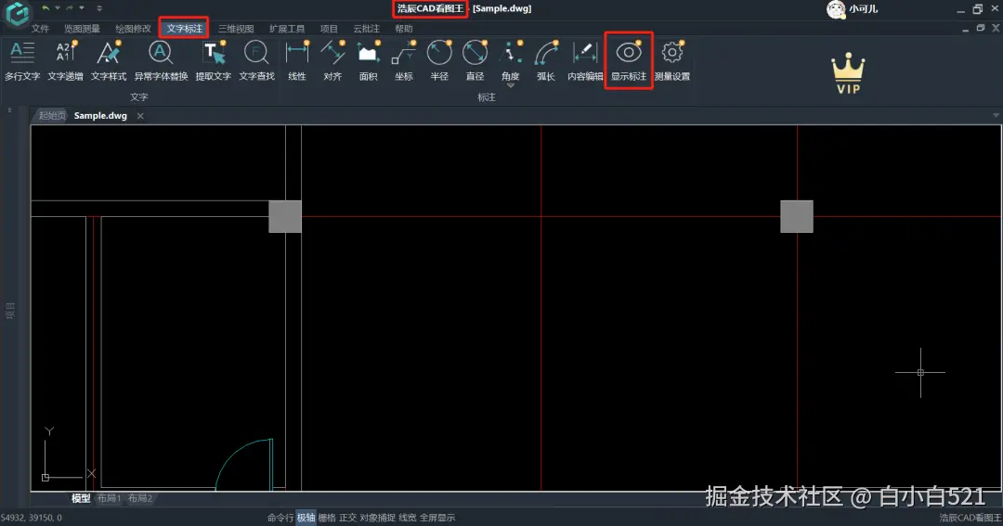Toggle 全屏显示 full-screen display
The width and height of the screenshot is (1003, 526).
click(x=437, y=518)
